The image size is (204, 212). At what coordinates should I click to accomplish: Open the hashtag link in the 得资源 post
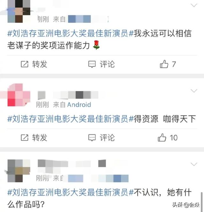point(70,119)
